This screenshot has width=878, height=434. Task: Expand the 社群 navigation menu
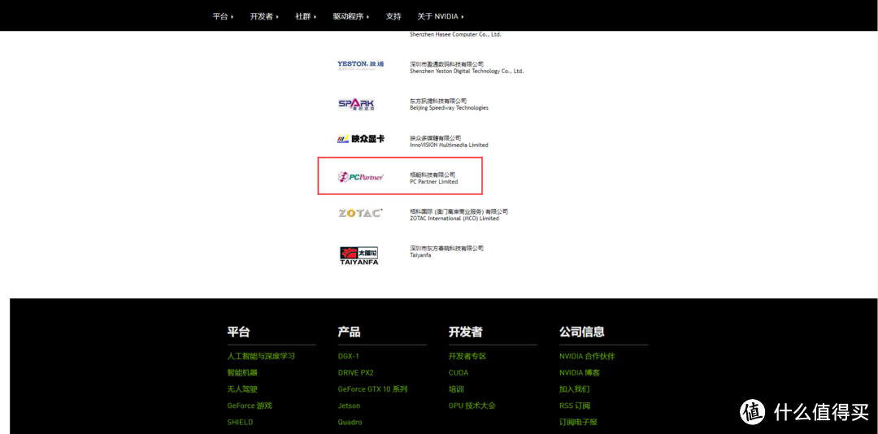click(x=306, y=16)
